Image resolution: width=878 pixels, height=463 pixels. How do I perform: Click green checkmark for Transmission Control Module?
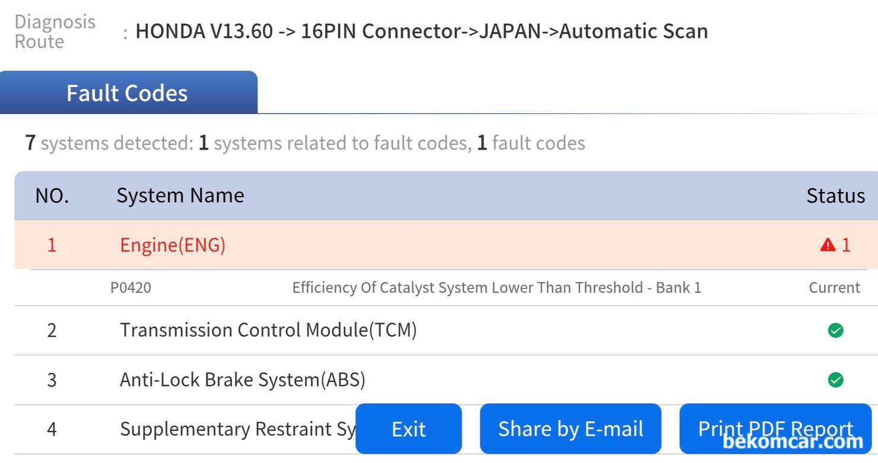pos(835,330)
